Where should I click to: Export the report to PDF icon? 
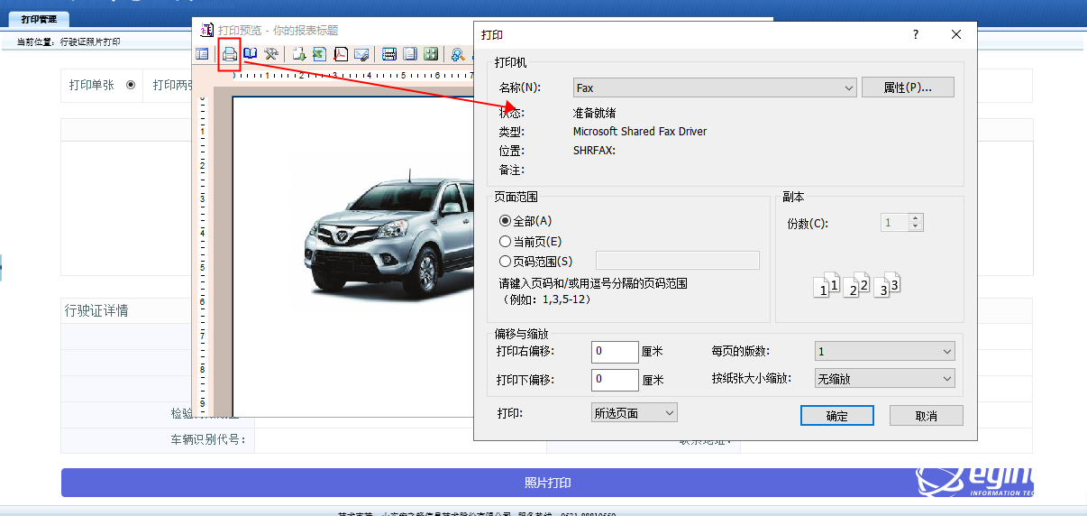pos(342,54)
